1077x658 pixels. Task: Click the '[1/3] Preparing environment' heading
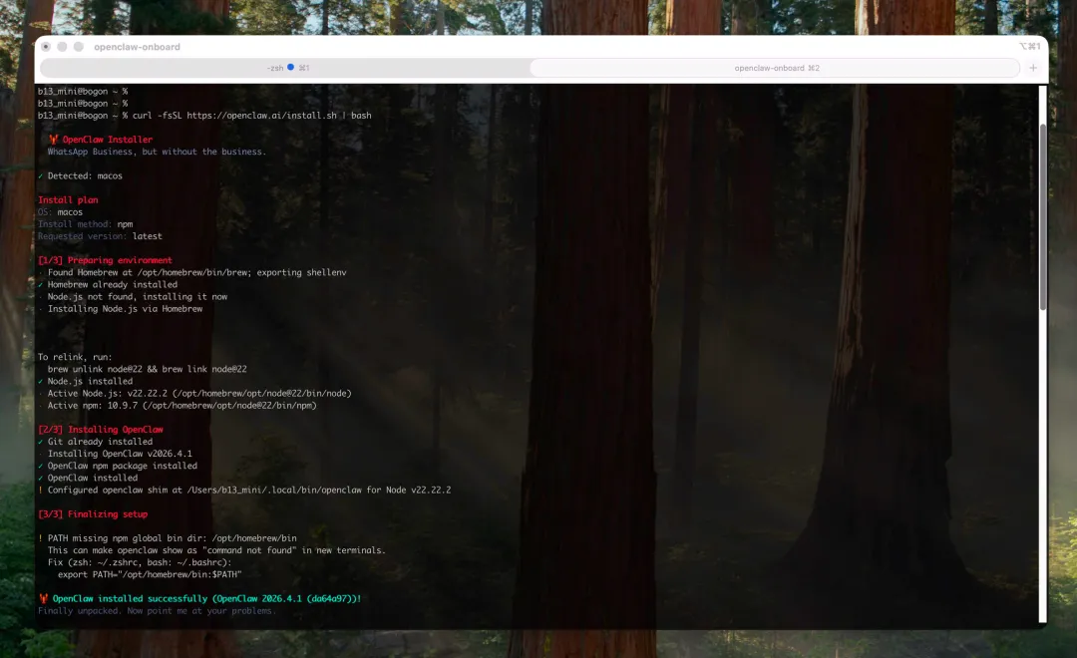pyautogui.click(x=105, y=260)
